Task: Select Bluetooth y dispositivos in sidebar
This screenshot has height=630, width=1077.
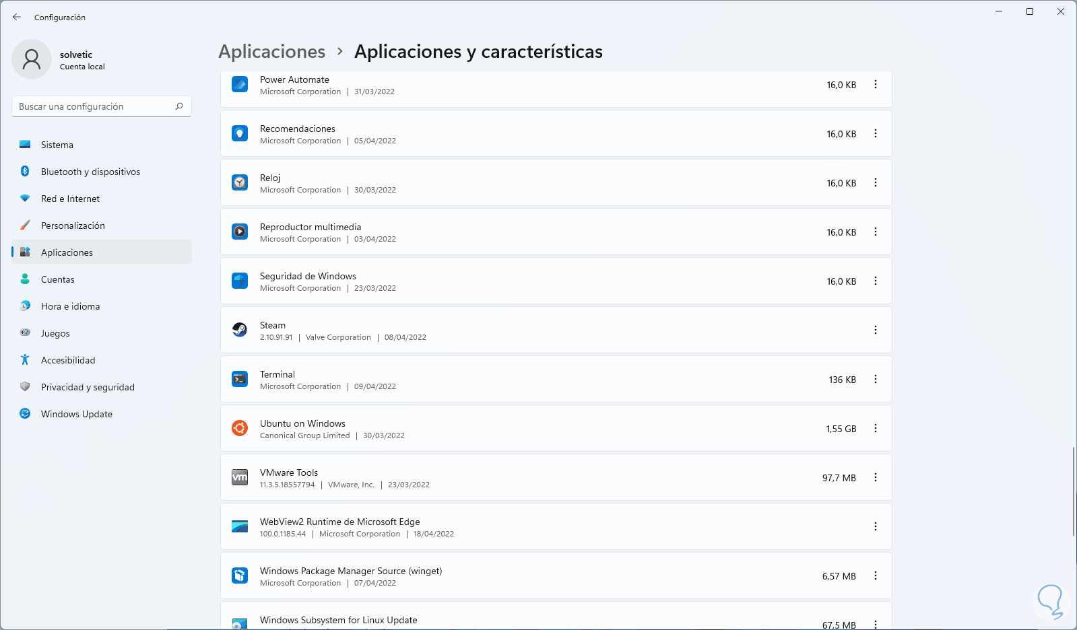Action: [90, 172]
